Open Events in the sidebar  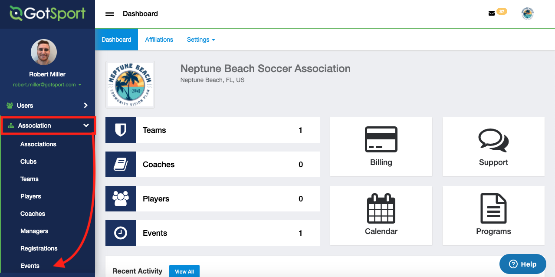pyautogui.click(x=30, y=266)
